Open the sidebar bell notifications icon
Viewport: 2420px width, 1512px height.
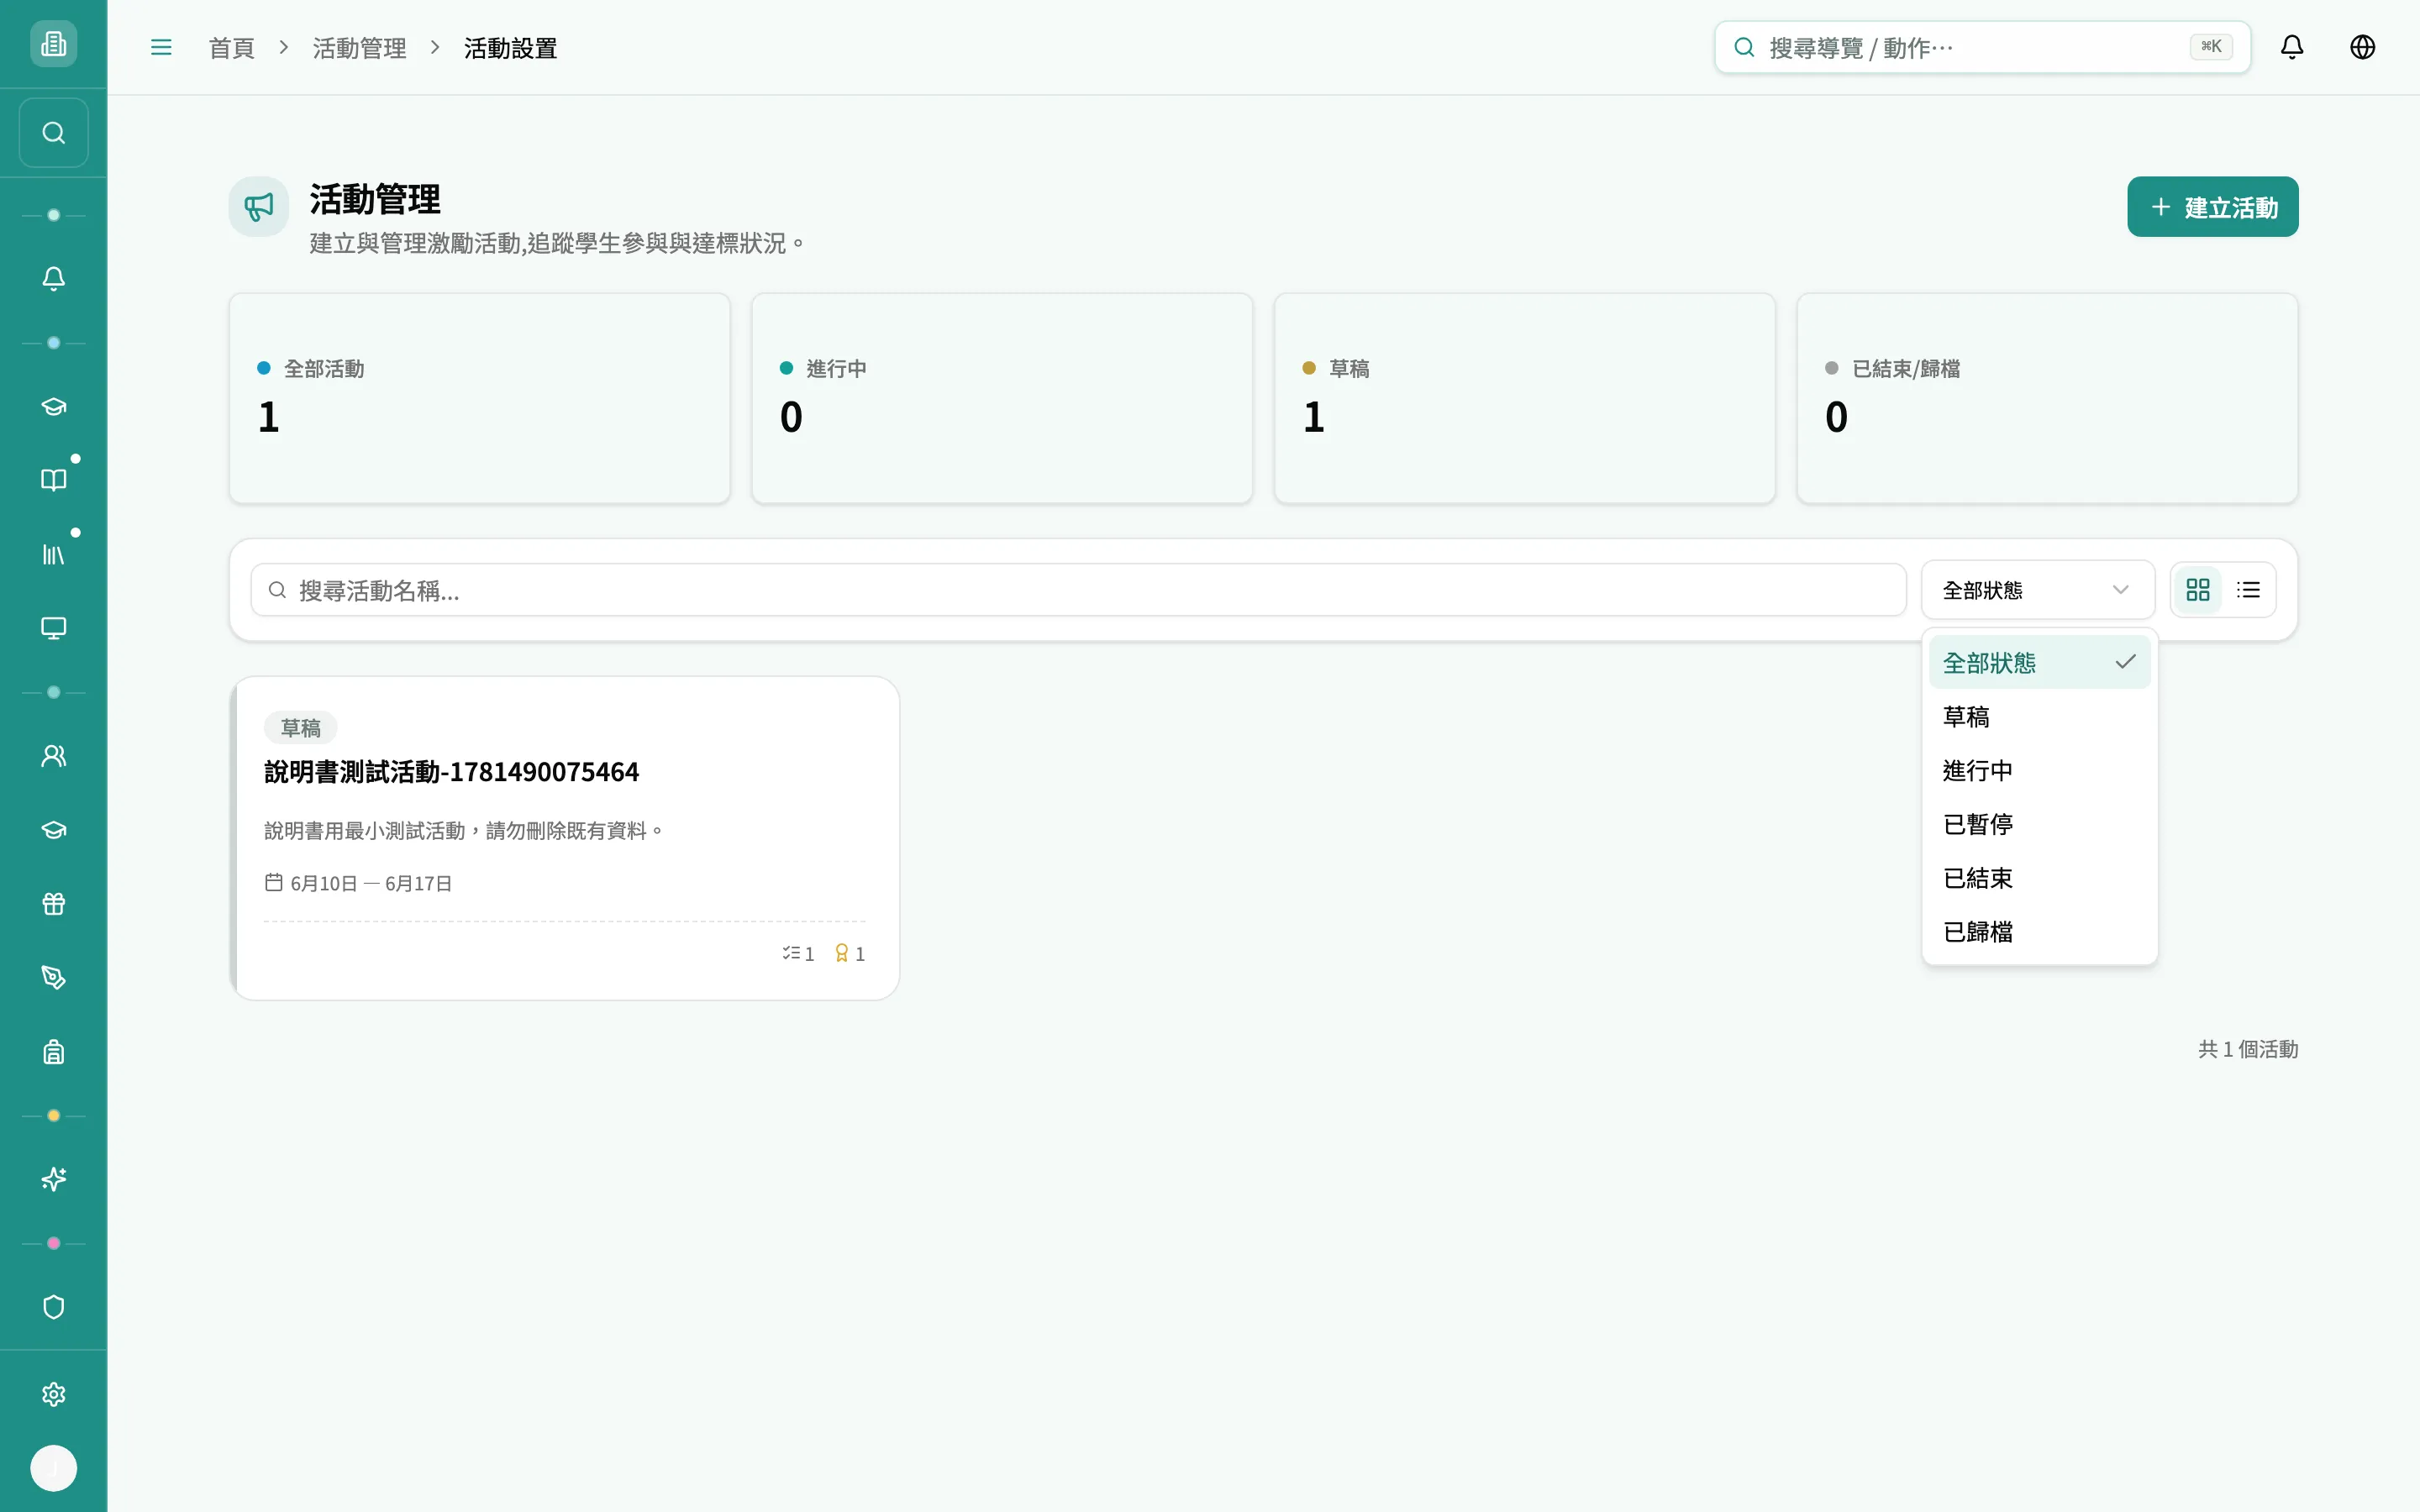point(53,278)
